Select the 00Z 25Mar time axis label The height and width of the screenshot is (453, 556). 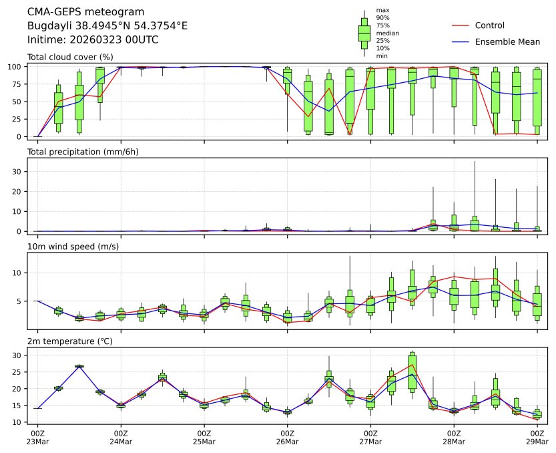[204, 438]
